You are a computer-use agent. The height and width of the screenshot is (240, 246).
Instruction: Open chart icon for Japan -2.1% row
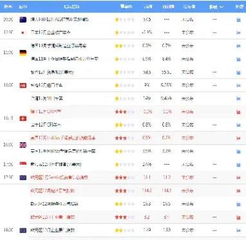click(x=238, y=33)
